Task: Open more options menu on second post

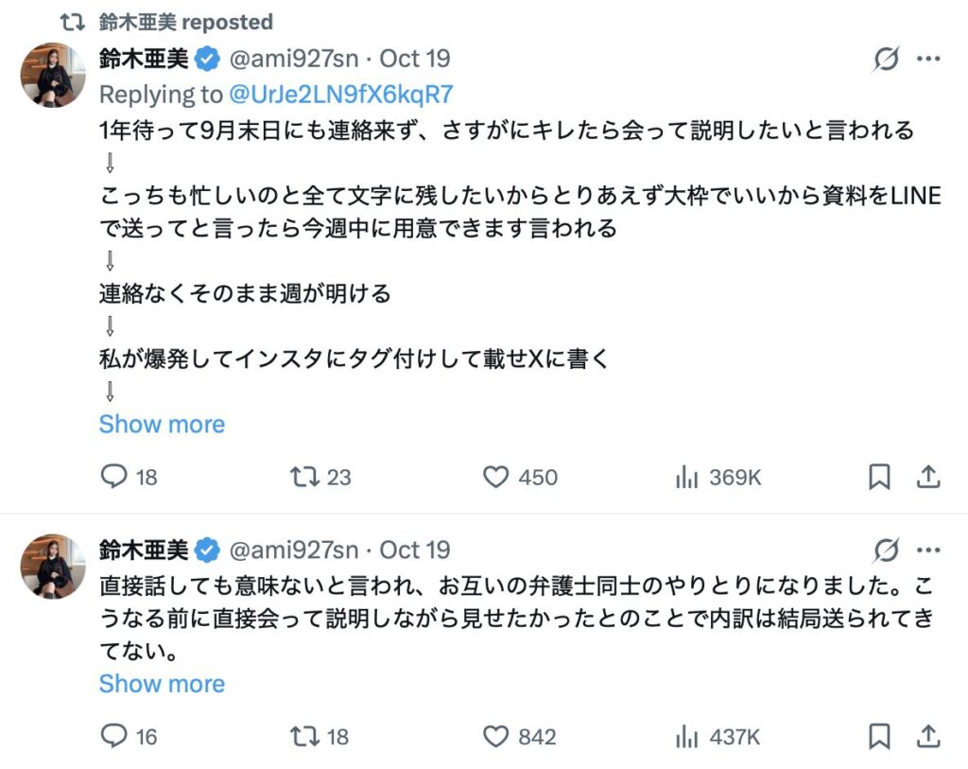Action: [x=928, y=550]
